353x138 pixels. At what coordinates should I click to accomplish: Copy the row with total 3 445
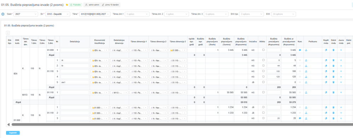326,50
